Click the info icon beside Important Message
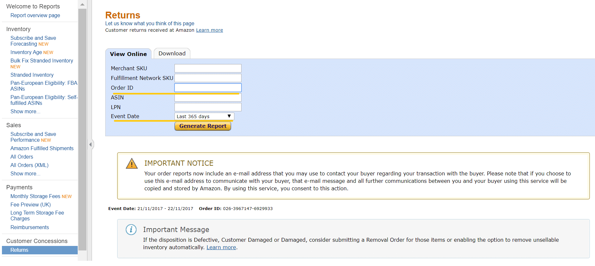The image size is (595, 266). [x=131, y=230]
